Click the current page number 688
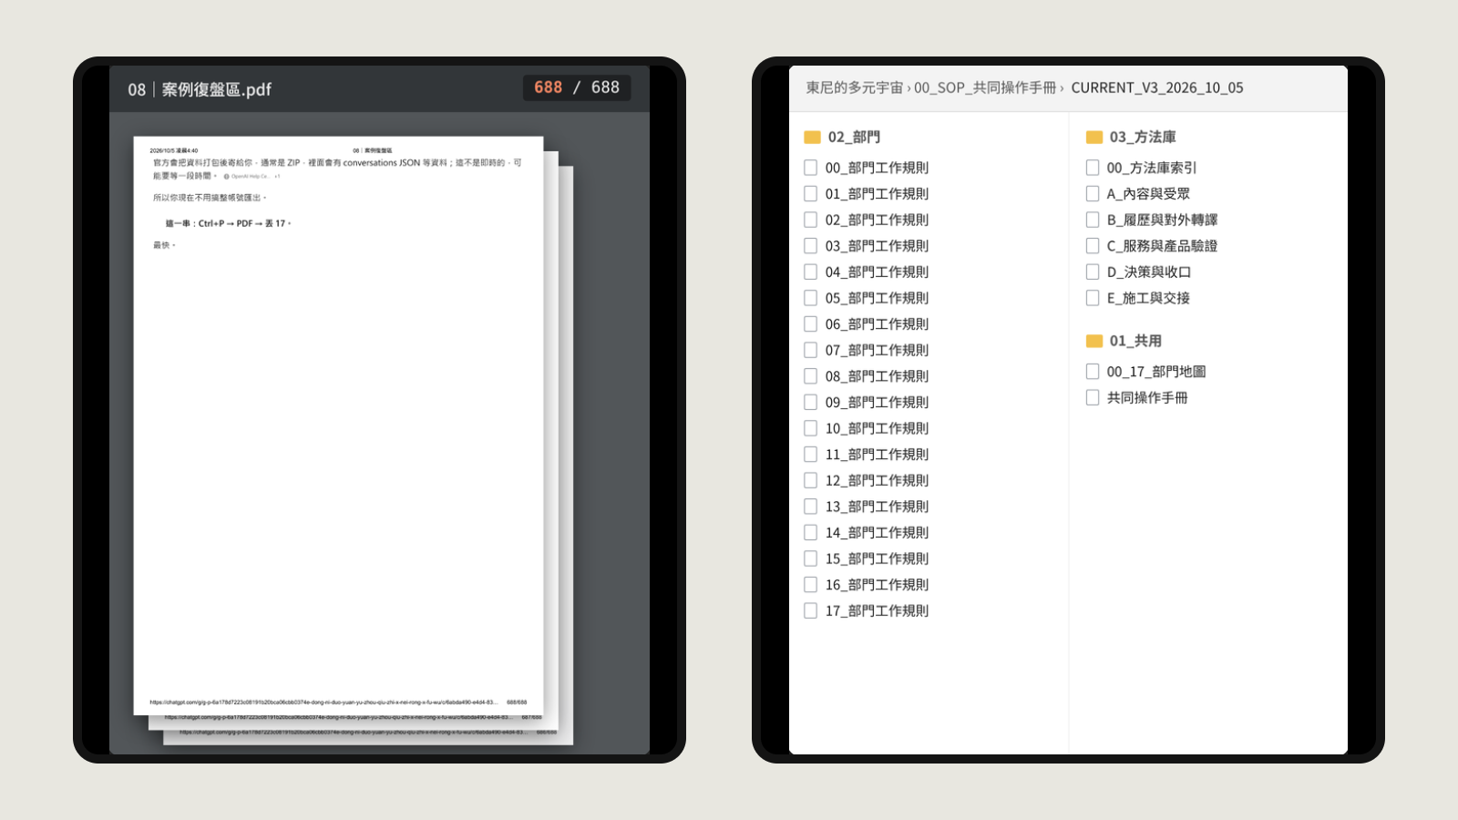The width and height of the screenshot is (1458, 820). tap(548, 87)
